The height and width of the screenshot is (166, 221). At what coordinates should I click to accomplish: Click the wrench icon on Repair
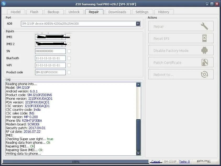[204, 26]
